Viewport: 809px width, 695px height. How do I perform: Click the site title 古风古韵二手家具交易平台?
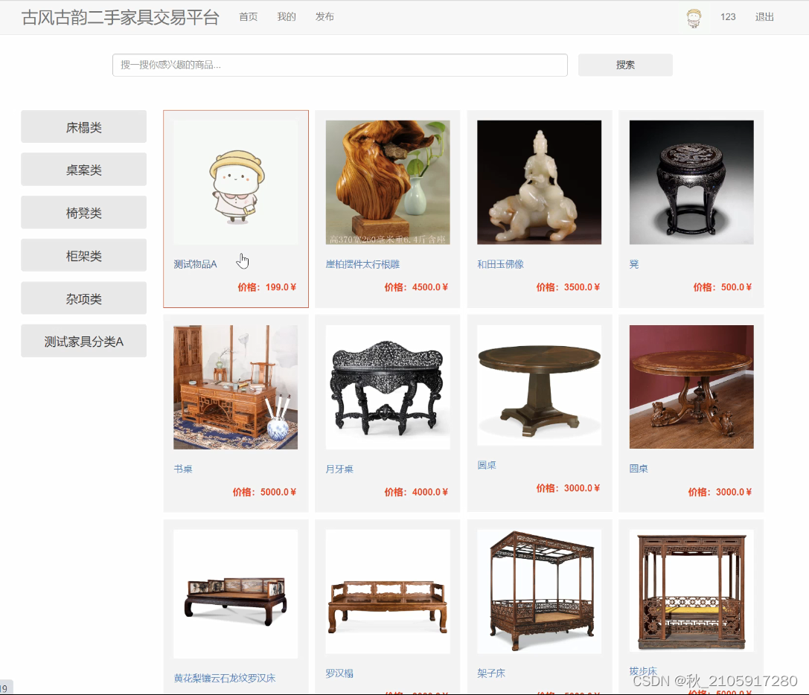tap(121, 17)
